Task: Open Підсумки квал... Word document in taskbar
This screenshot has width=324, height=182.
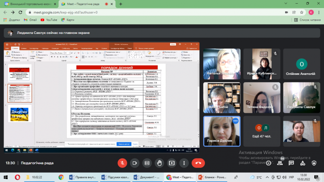Action: 115,177
